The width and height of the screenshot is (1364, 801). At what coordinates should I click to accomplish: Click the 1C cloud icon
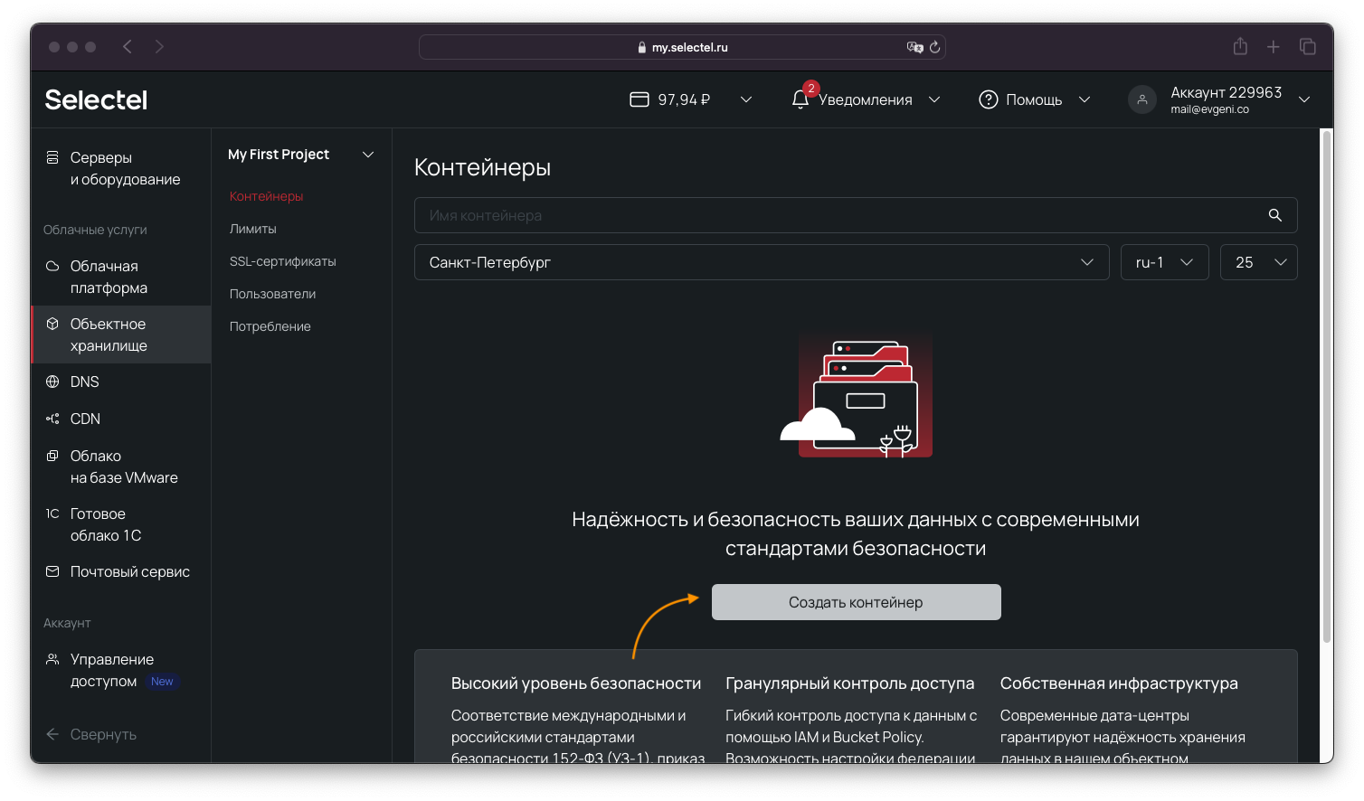tap(52, 514)
